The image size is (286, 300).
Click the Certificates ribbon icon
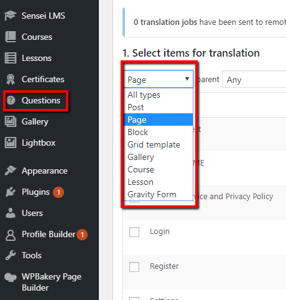11,79
